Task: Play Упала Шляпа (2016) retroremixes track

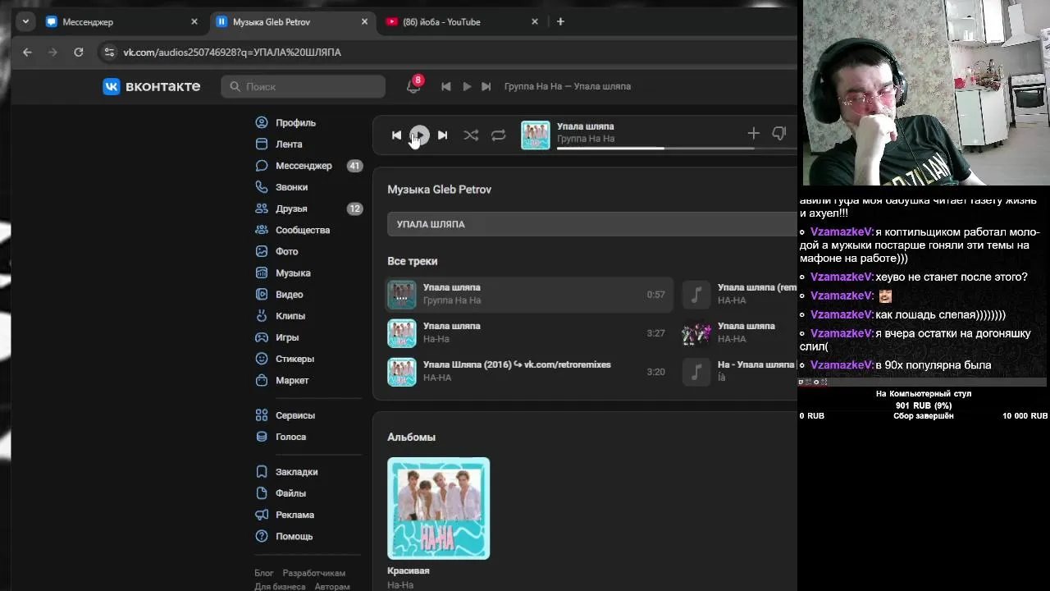Action: point(529,371)
